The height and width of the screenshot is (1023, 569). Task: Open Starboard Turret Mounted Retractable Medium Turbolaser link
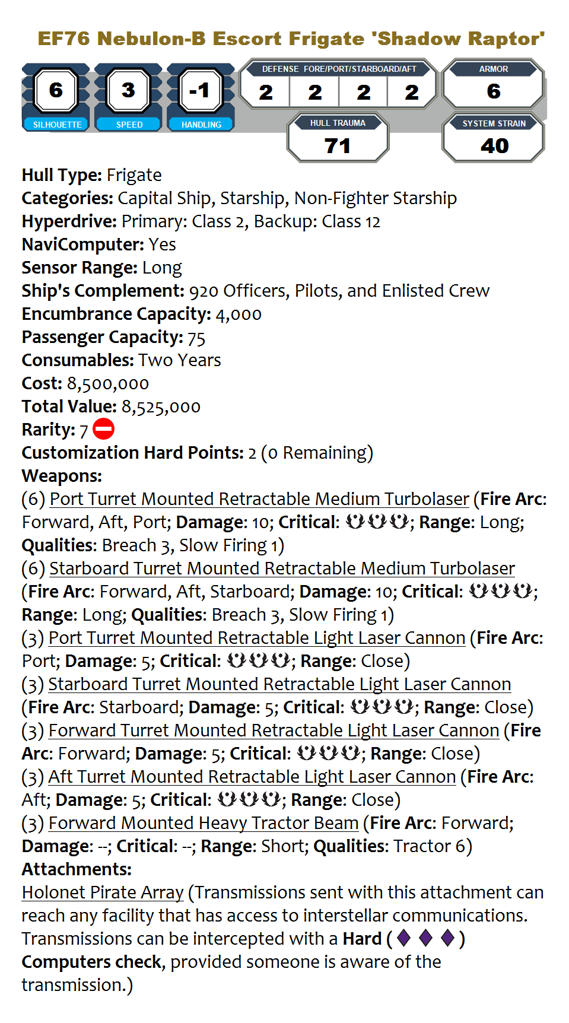282,568
